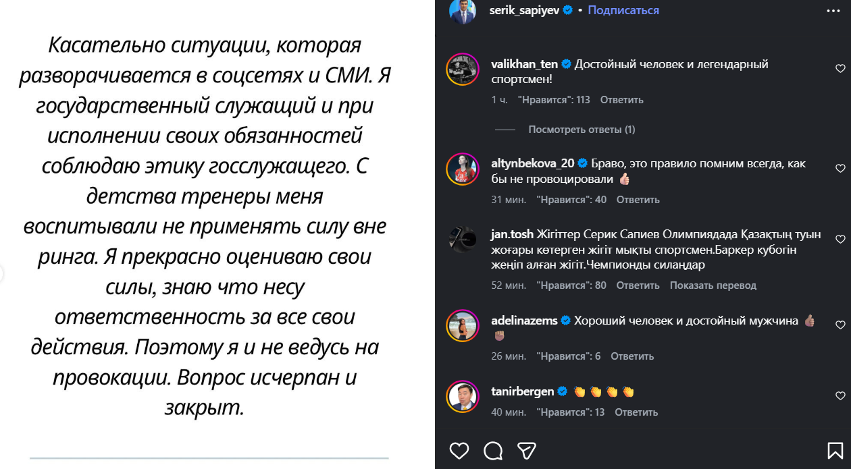Open adelinazems profile picture
The image size is (851, 469).
coord(463,326)
